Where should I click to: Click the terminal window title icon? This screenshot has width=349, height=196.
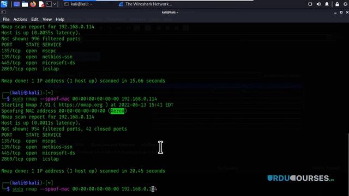point(3,12)
